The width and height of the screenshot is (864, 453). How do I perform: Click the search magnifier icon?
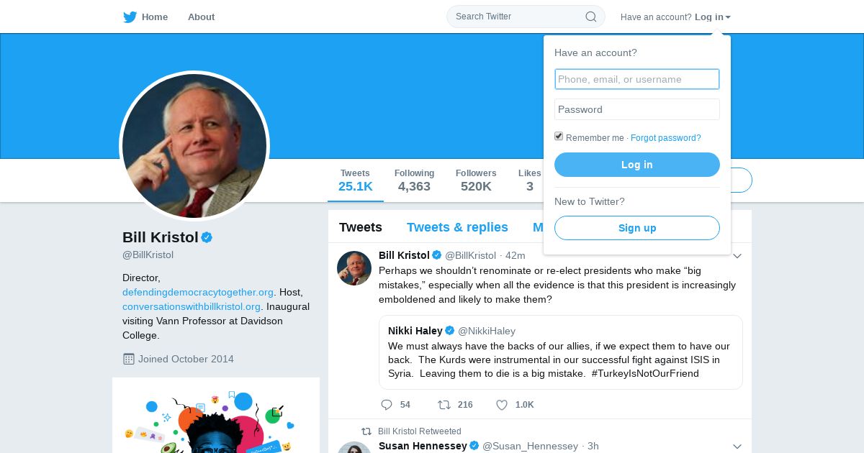pos(591,17)
